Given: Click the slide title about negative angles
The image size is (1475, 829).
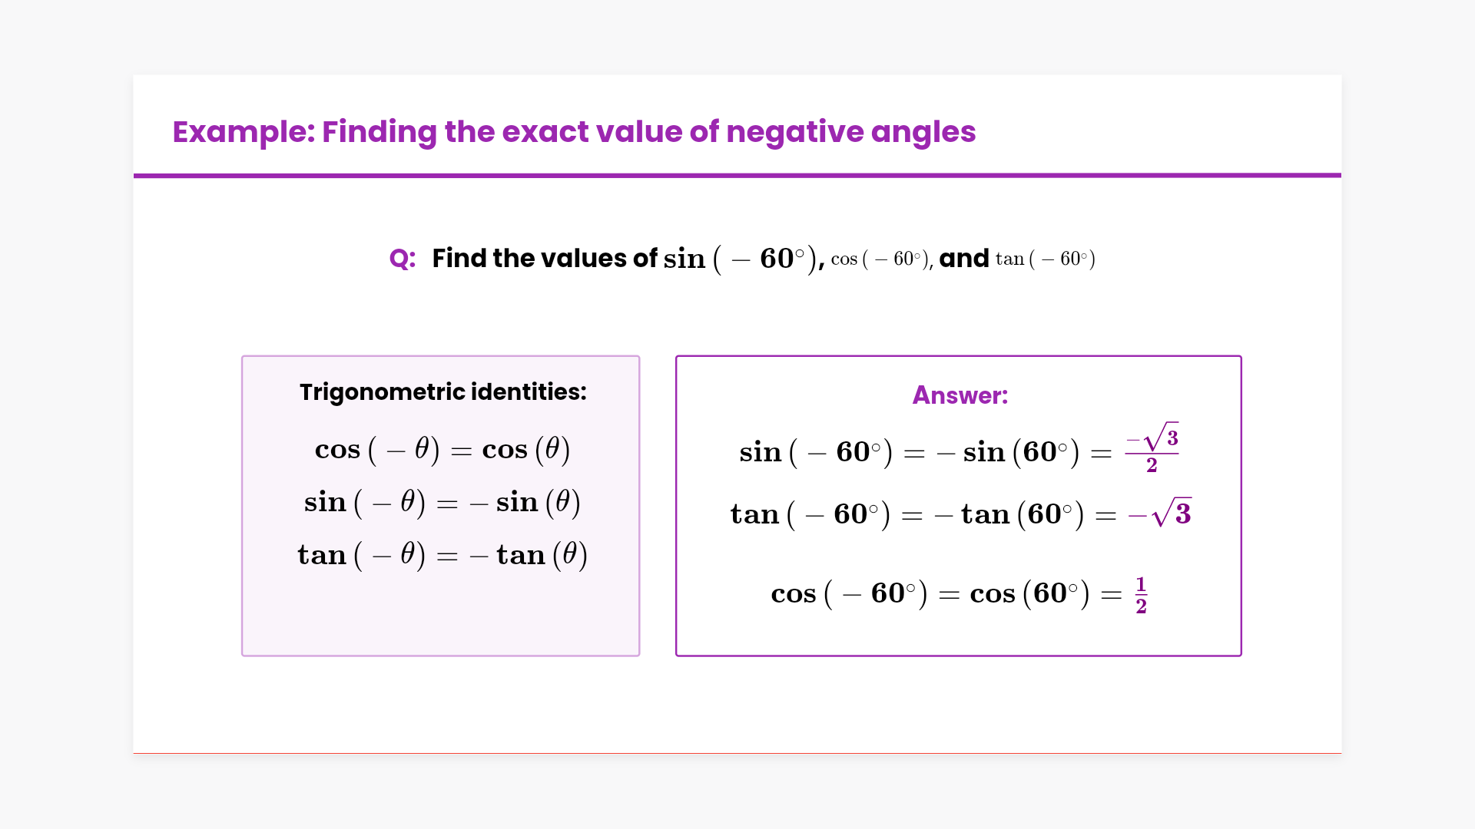Looking at the screenshot, I should click(x=574, y=132).
